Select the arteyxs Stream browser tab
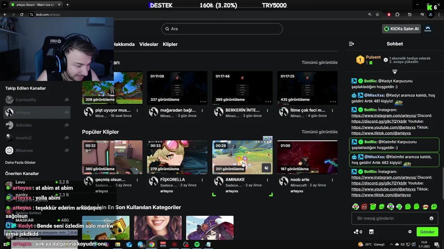444x249 pixels. pyautogui.click(x=35, y=5)
